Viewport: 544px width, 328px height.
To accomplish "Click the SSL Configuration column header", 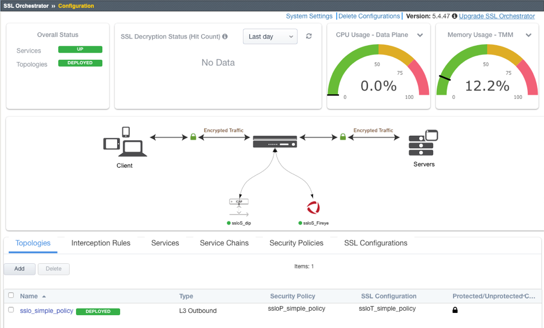I will 389,296.
